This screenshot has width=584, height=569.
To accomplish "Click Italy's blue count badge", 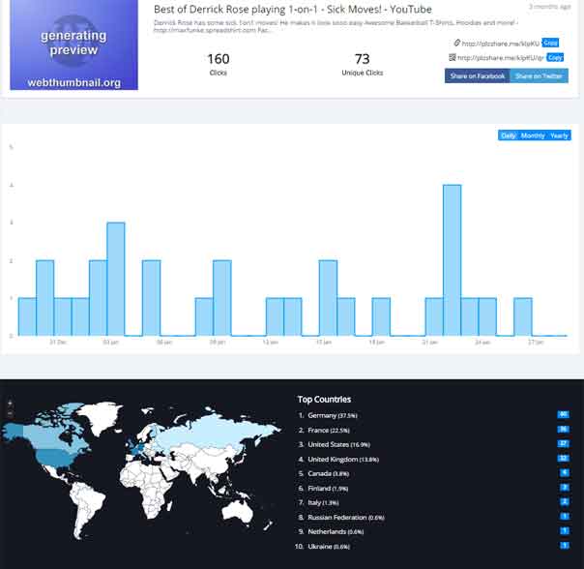I will point(565,502).
